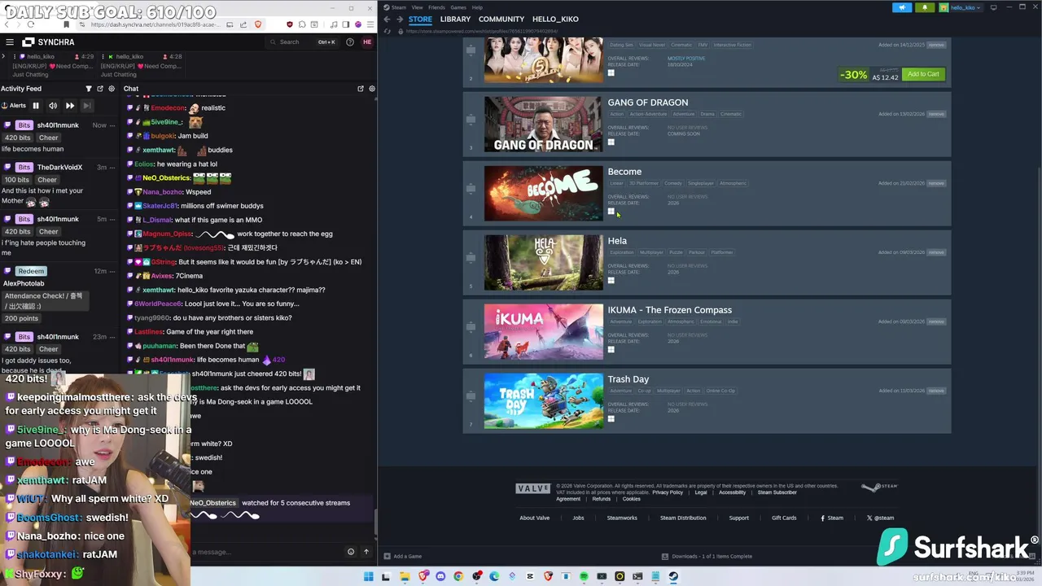Open Gift Cards footer link
Viewport: 1042px width, 586px height.
tap(784, 518)
